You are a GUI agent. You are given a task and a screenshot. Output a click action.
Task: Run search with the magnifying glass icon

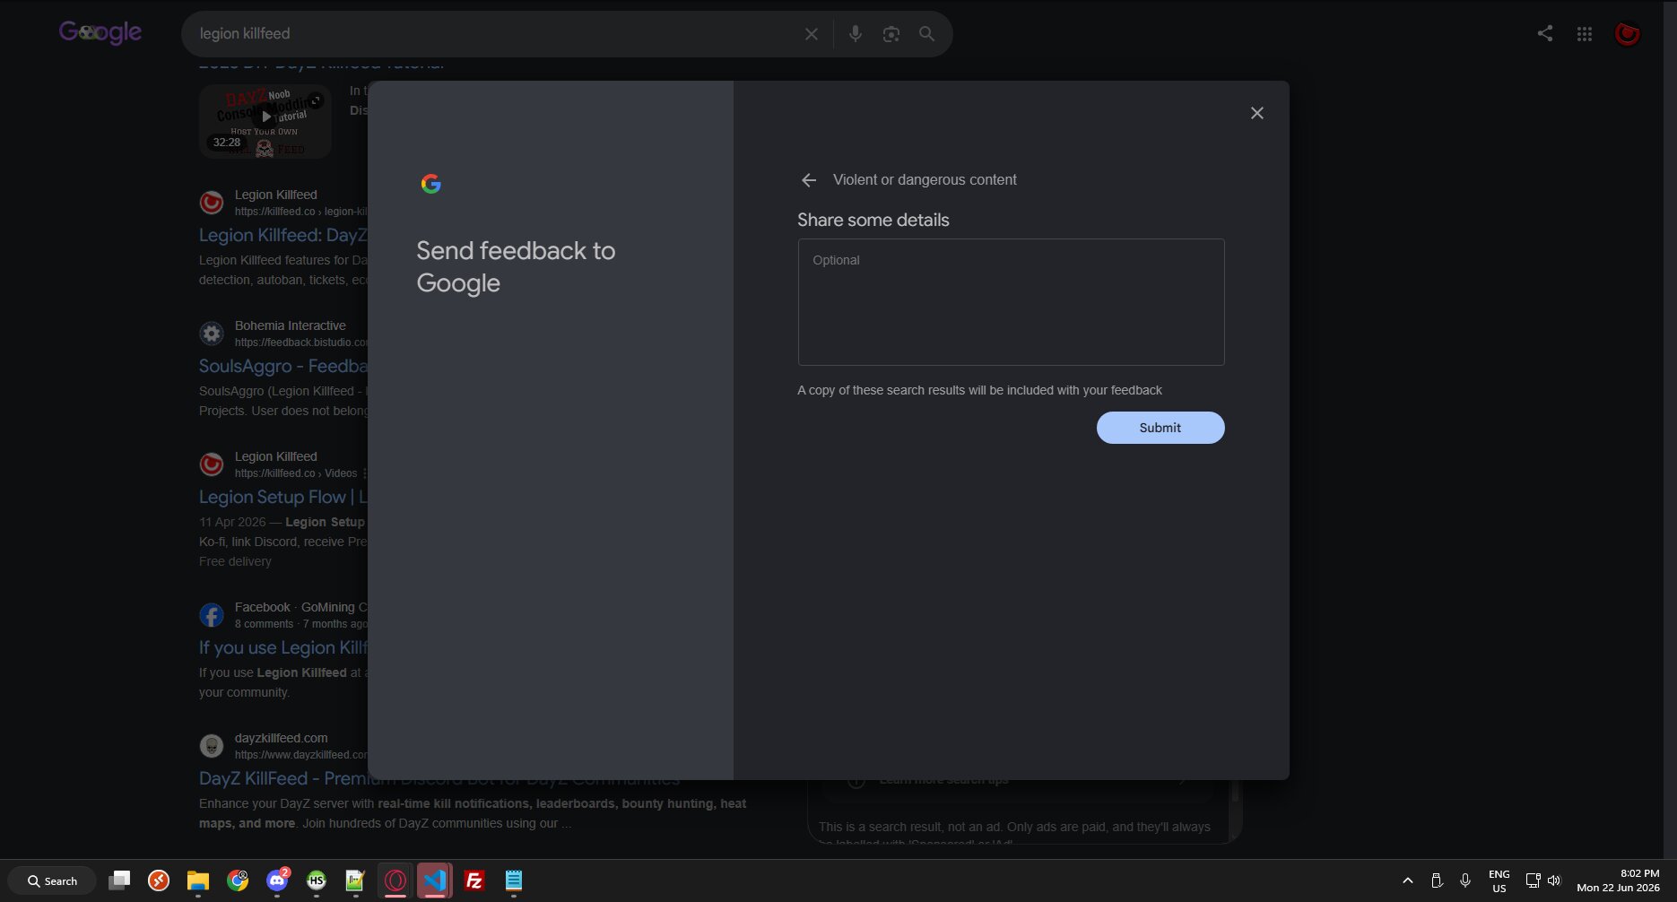pos(926,34)
